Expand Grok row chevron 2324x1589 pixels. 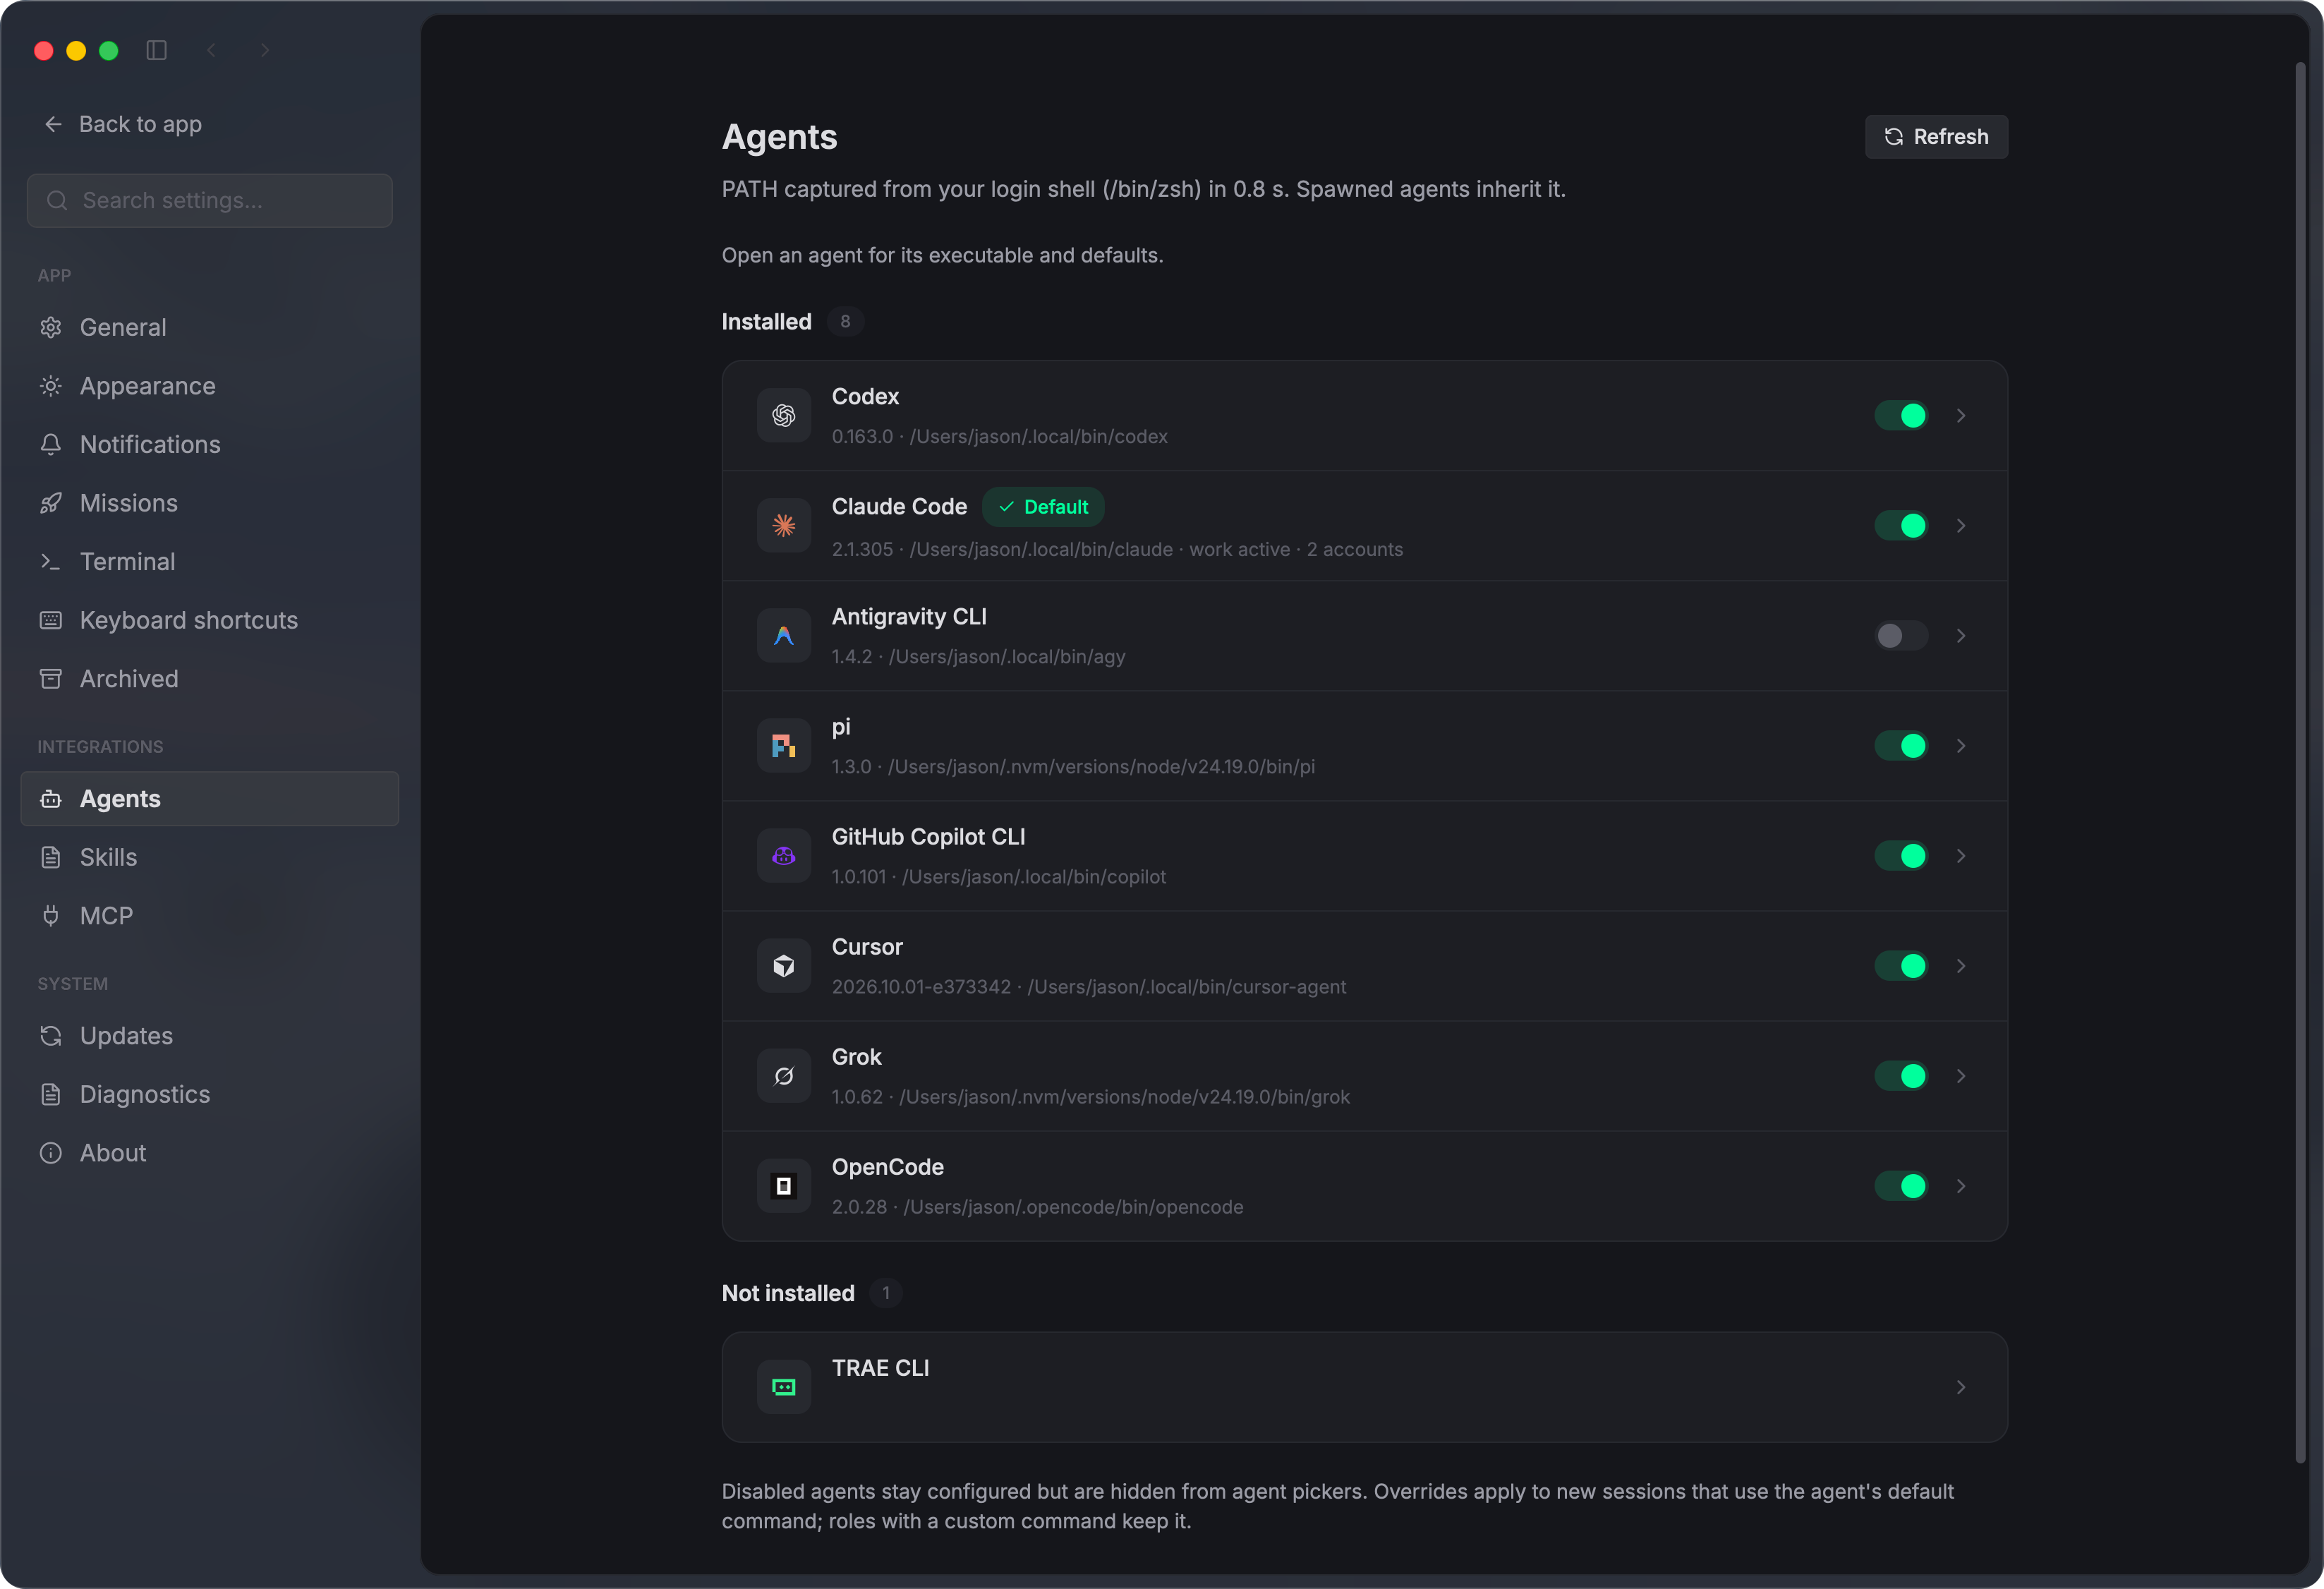pos(1960,1075)
